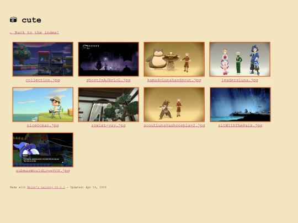Screen dimensions: 298x223
Task: Click the submasWouldLoveYOU.jpg filename link
Action: point(42,171)
